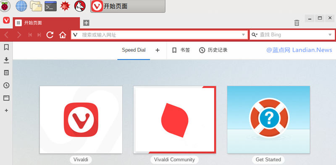
Task: Expand the address bar history dropdown
Action: (243, 35)
